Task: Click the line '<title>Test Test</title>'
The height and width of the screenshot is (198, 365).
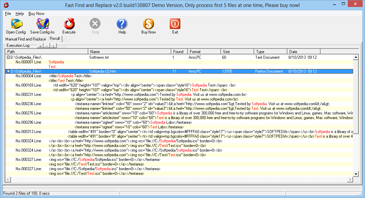Action: pyautogui.click(x=66, y=81)
